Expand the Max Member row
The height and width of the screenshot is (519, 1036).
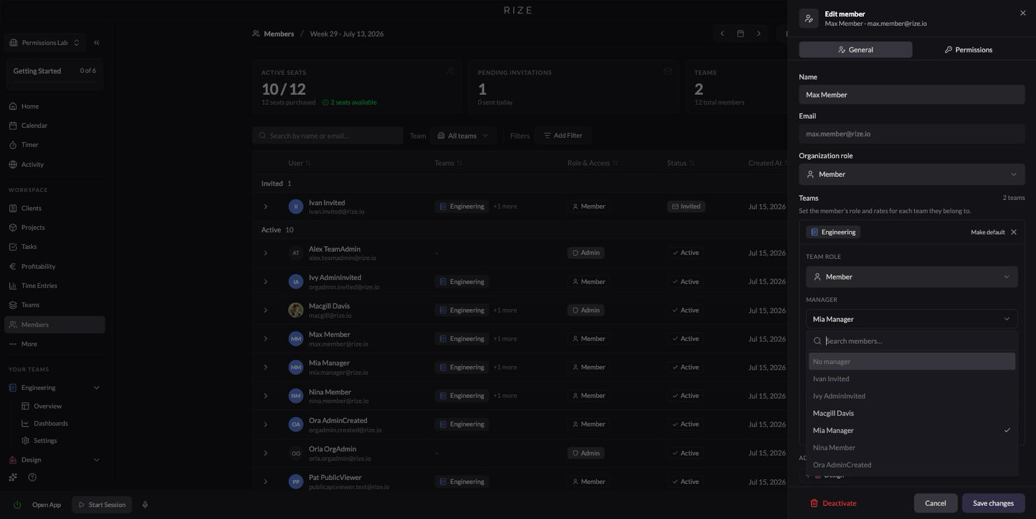266,339
